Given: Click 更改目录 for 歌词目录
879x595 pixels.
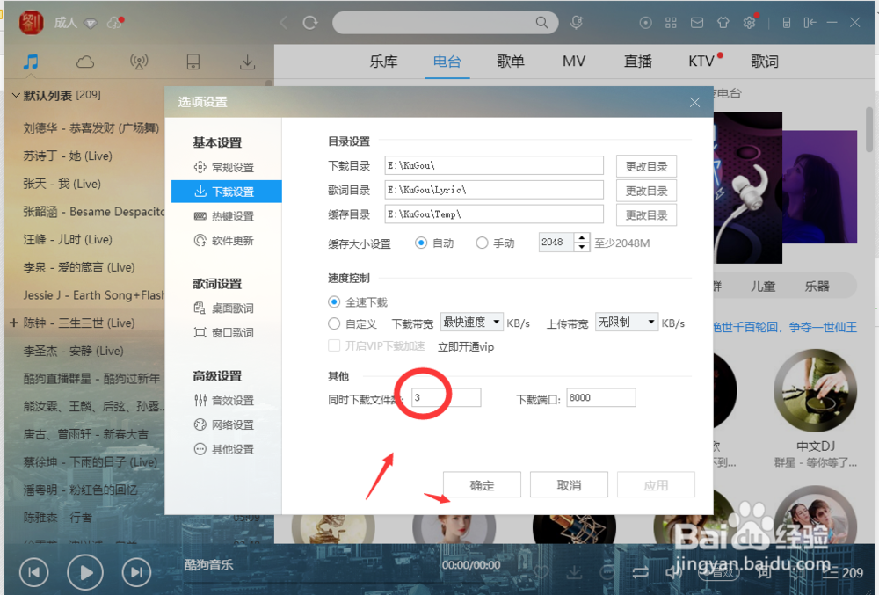Looking at the screenshot, I should coord(646,191).
